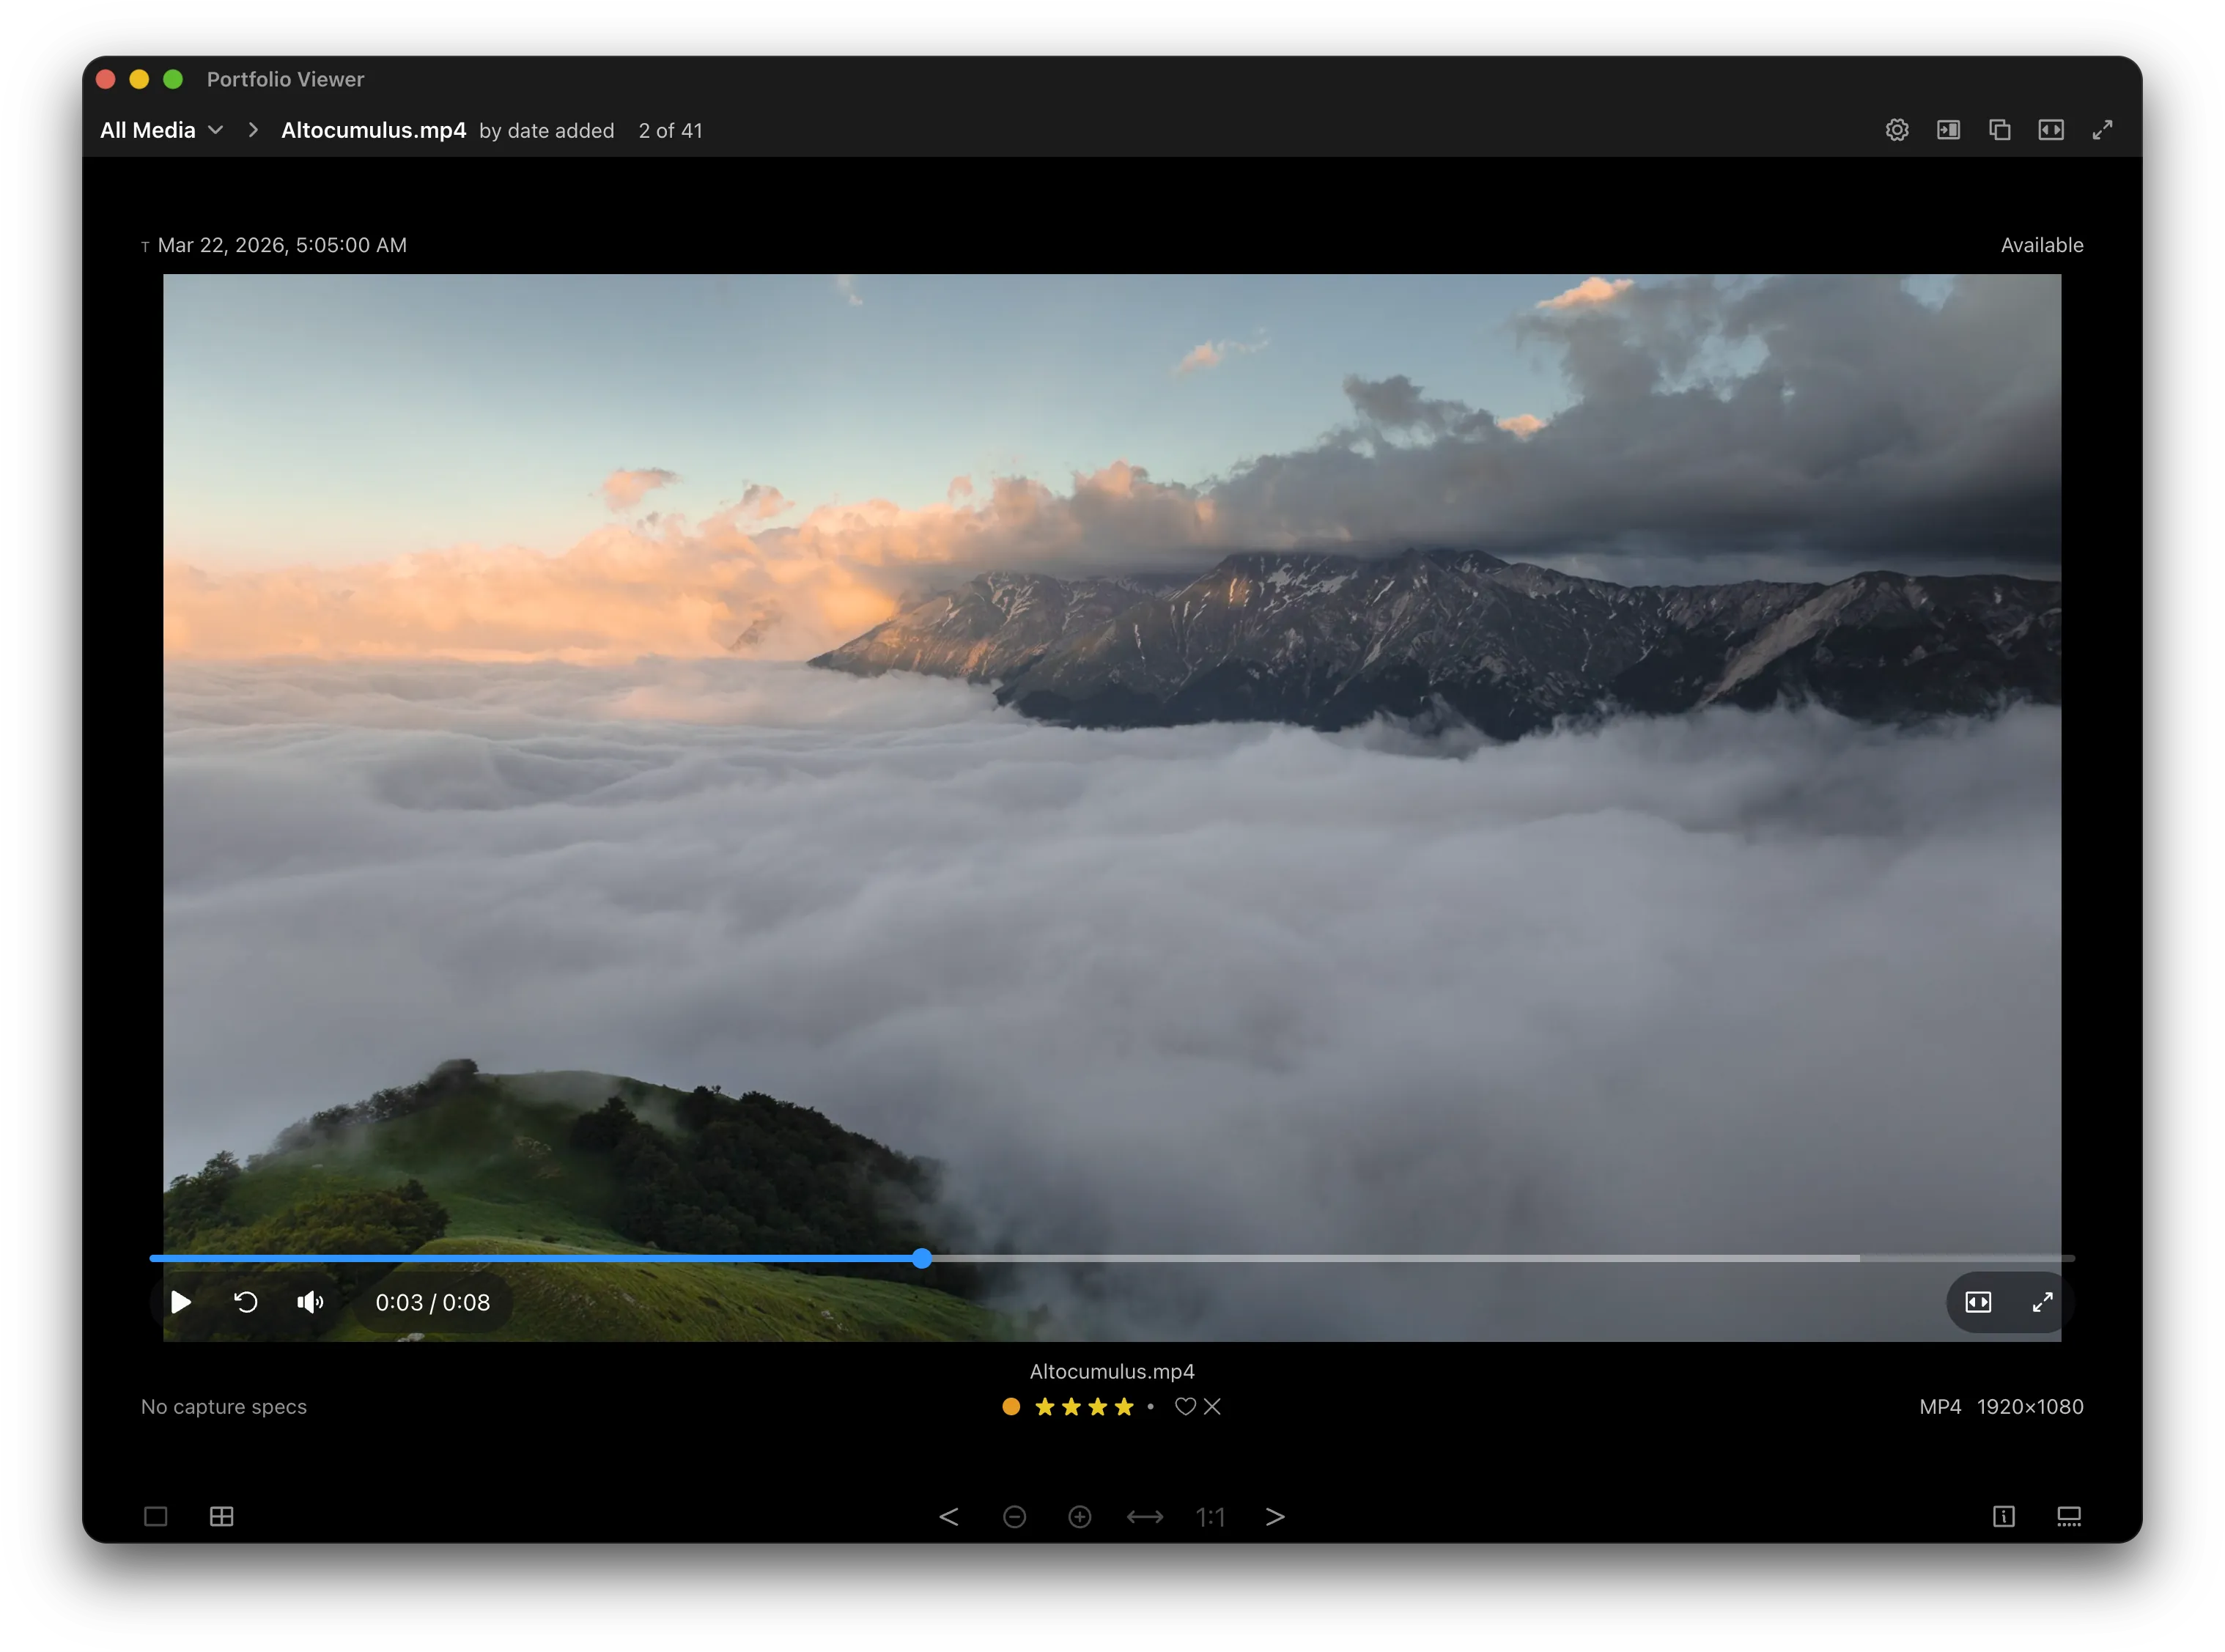Toggle the filmstrip icon at bottom right
Viewport: 2225px width, 1652px height.
click(x=2068, y=1516)
